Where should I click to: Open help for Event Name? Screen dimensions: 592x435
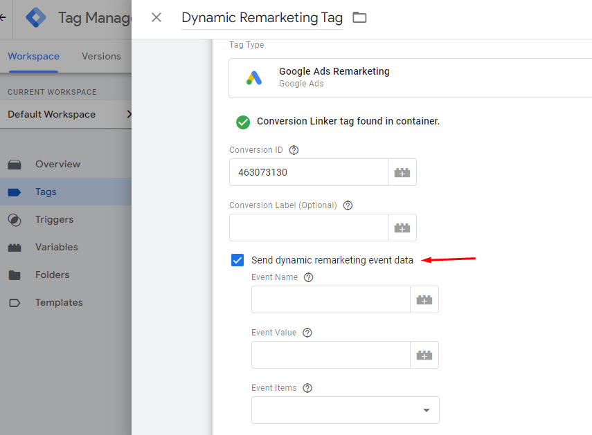(x=308, y=277)
